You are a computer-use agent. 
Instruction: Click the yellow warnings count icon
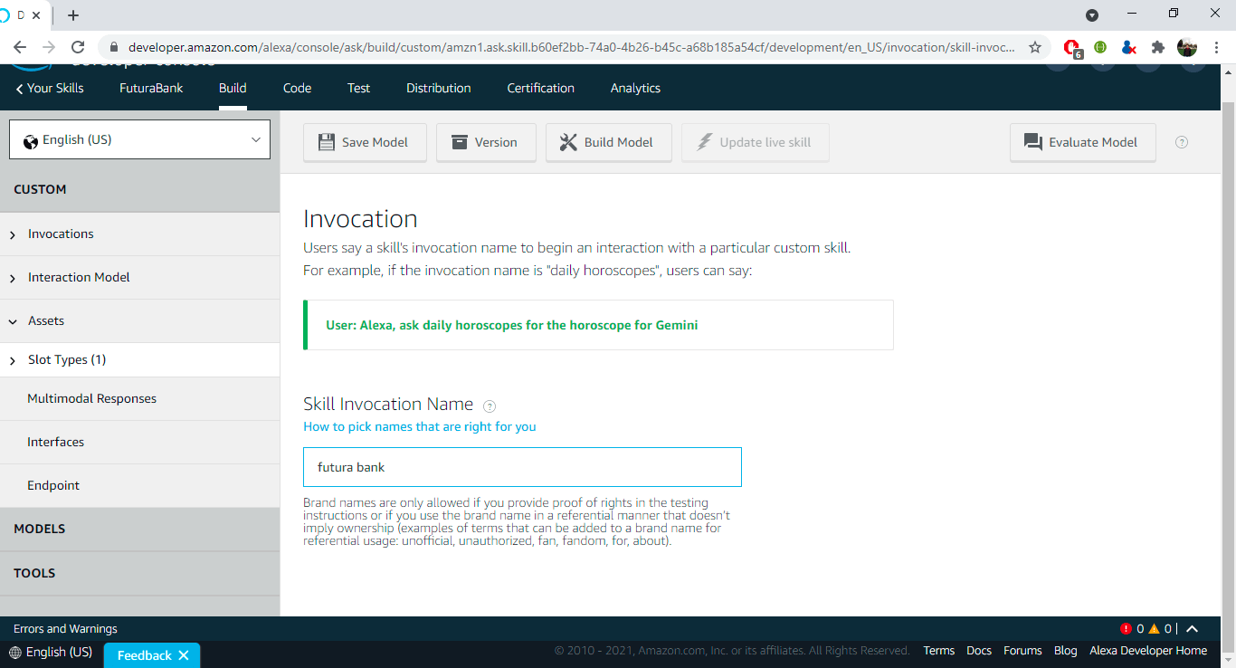coord(1154,628)
